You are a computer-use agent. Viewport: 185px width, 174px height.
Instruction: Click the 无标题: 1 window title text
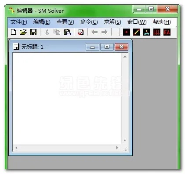(33, 47)
